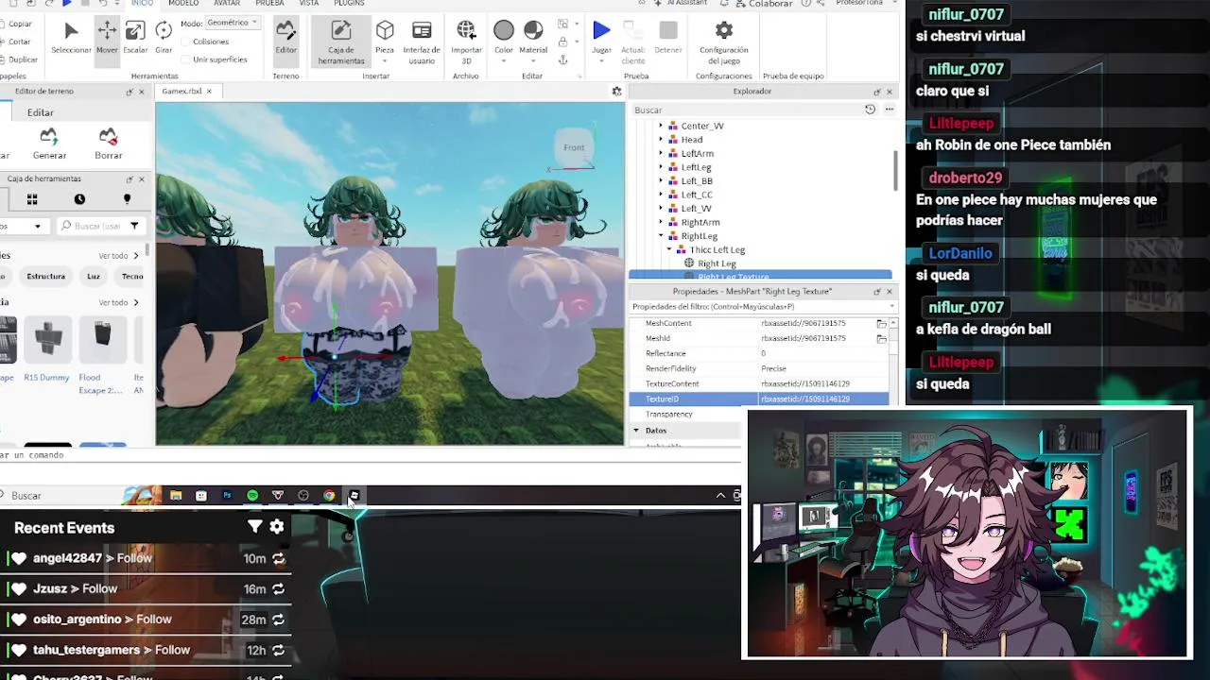
Task: Open the toolbox recent clock tab
Action: (x=79, y=199)
